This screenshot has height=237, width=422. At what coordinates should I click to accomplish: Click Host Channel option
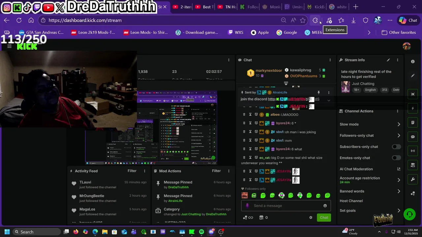tap(351, 201)
